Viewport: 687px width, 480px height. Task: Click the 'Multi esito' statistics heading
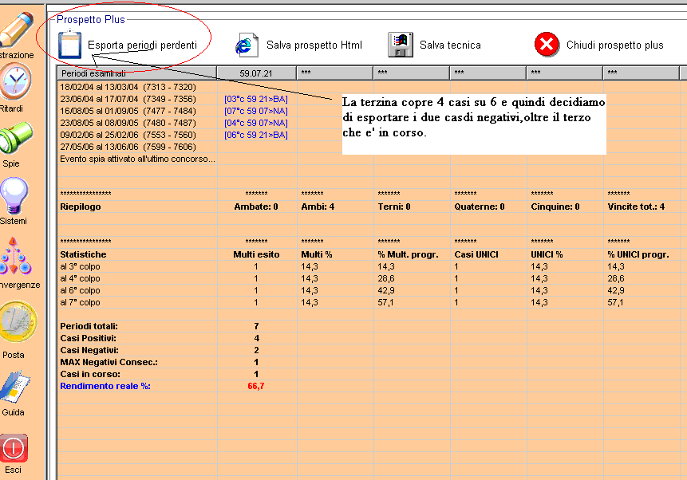click(256, 254)
